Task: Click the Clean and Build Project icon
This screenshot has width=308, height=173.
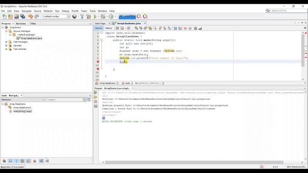Action: [89, 16]
